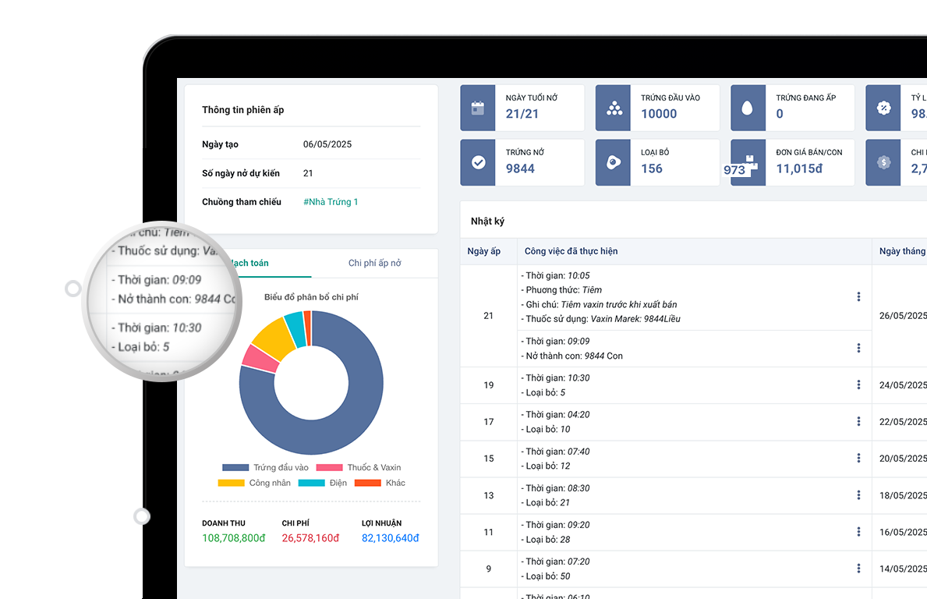Click the Thời gian: 08:30 log line
927x599 pixels.
tap(555, 488)
